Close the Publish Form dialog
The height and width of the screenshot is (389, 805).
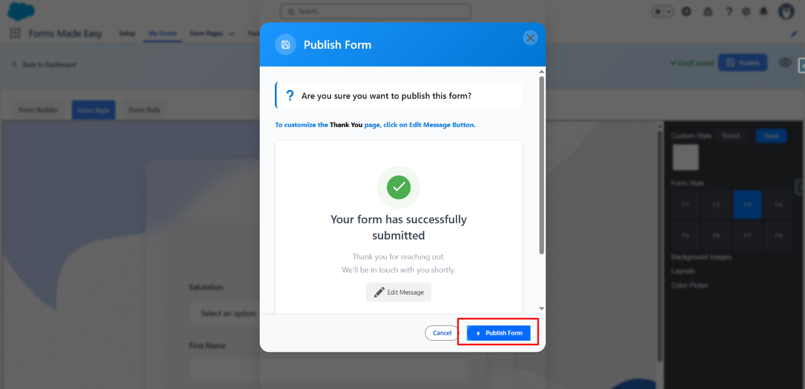coord(530,38)
